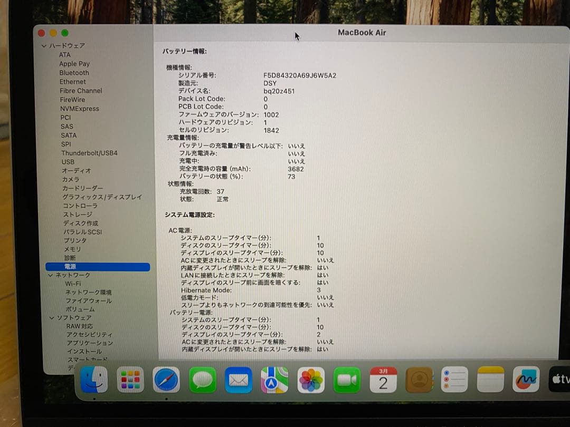This screenshot has height=427, width=570.
Task: Click the cycle count value 37
Action: pyautogui.click(x=221, y=191)
